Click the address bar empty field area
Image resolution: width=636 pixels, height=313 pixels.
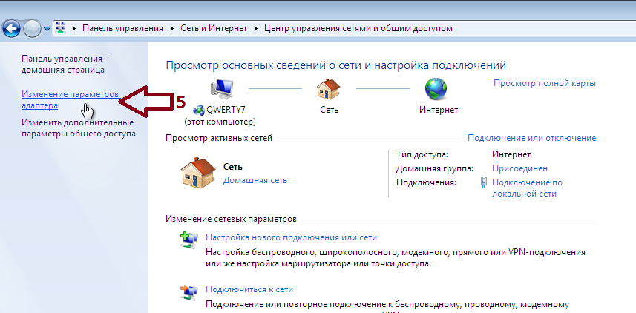(x=543, y=28)
